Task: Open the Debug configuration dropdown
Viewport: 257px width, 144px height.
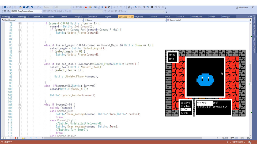Action: pyautogui.click(x=48, y=7)
